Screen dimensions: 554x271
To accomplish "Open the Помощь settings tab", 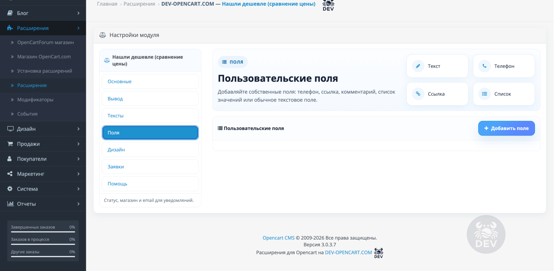I will click(x=150, y=184).
